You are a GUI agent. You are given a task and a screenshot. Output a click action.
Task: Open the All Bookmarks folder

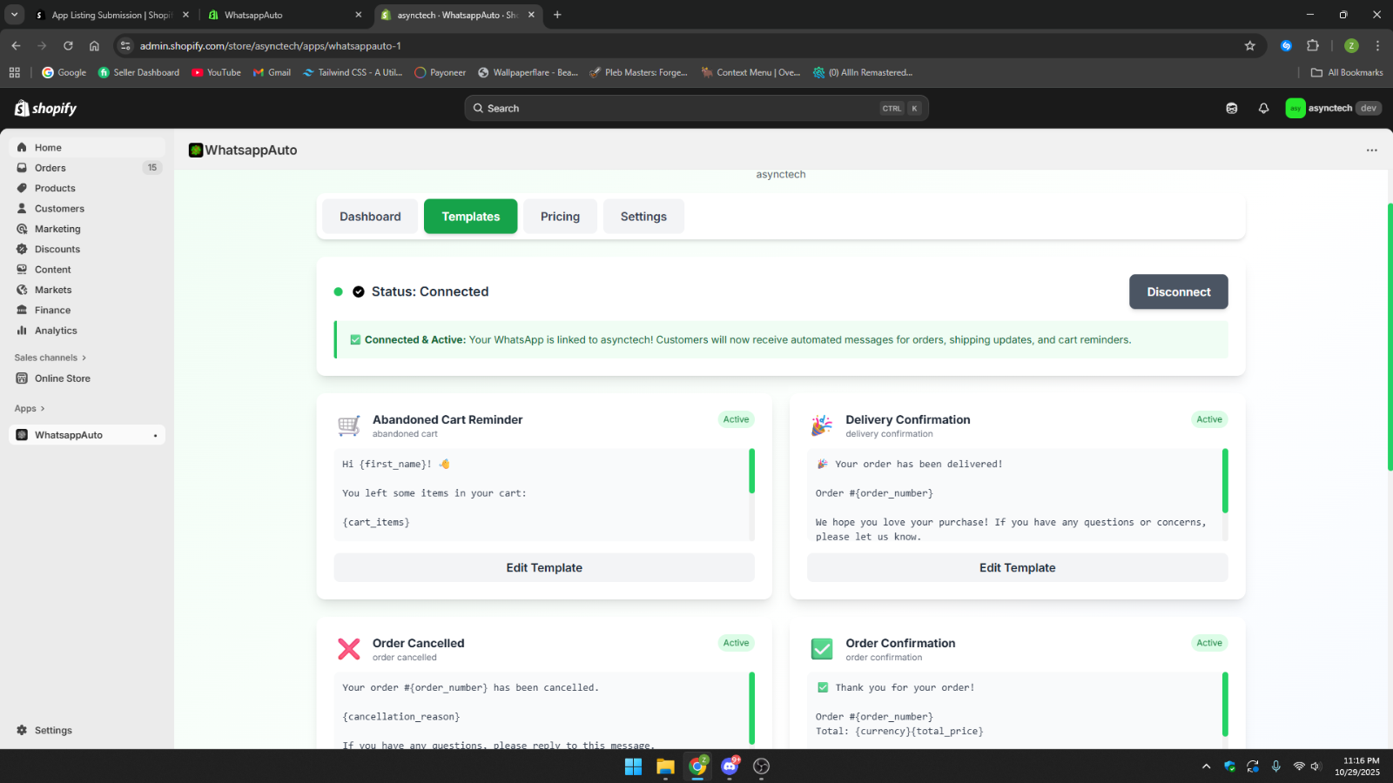pyautogui.click(x=1347, y=73)
